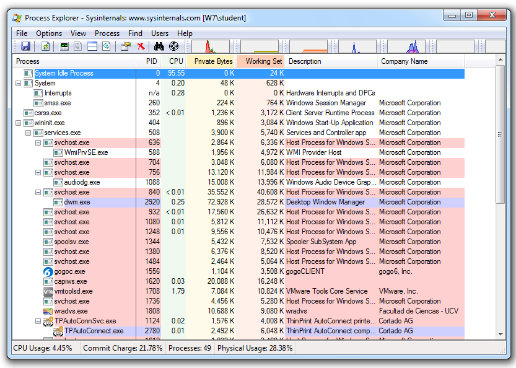
Task: Collapse the TPAutoConnSvc.exe tree node
Action: click(38, 321)
